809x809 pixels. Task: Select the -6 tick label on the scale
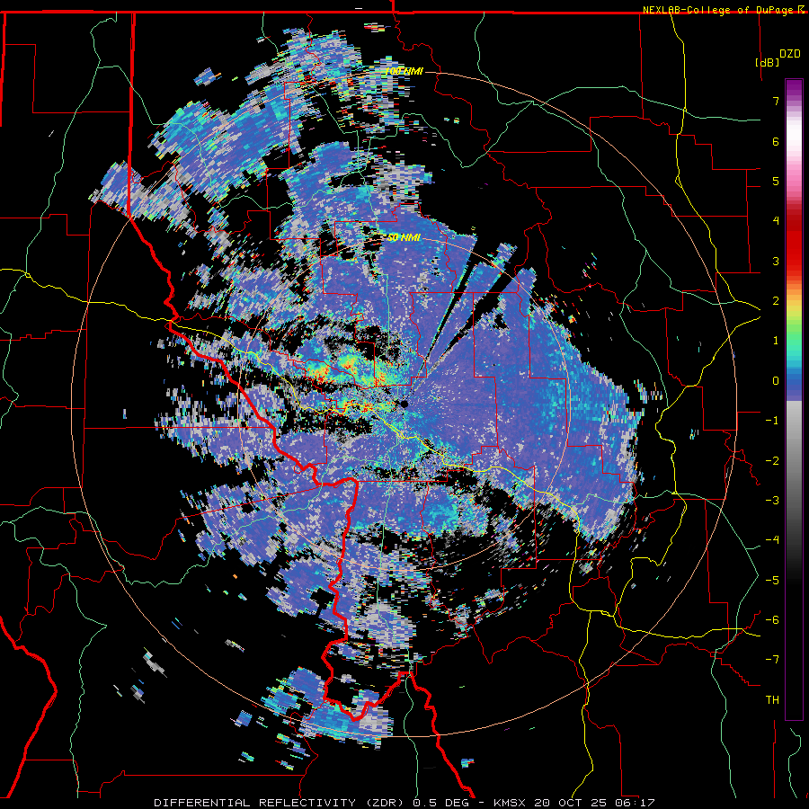pyautogui.click(x=772, y=620)
